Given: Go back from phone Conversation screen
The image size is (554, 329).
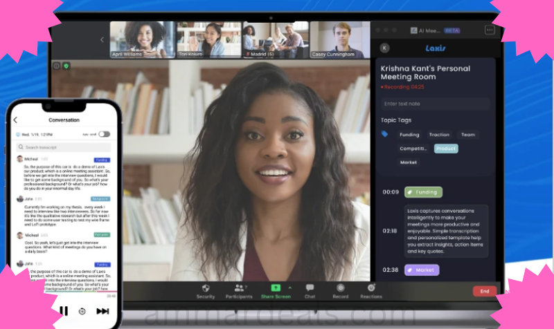Looking at the screenshot, I should (x=15, y=120).
